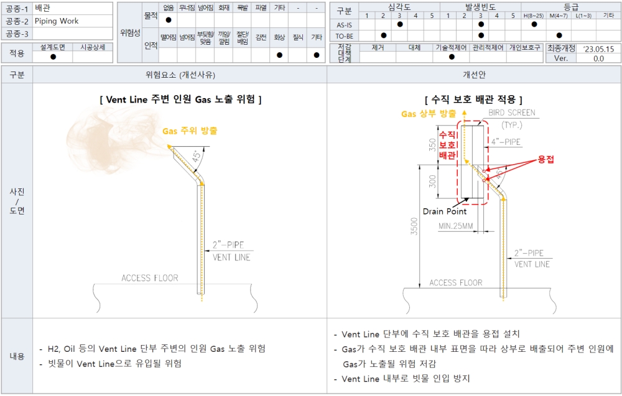Select the Drain Point callout
The width and height of the screenshot is (622, 396).
point(445,211)
